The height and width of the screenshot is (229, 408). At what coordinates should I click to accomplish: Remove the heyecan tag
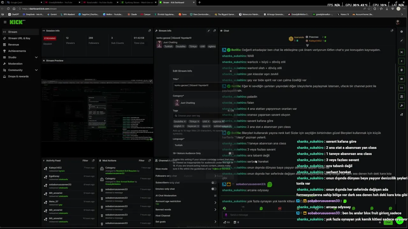pos(199,126)
